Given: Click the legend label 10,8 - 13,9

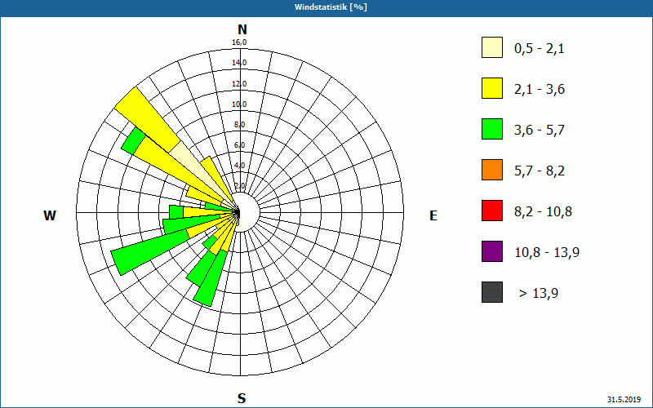Looking at the screenshot, I should pyautogui.click(x=547, y=253).
